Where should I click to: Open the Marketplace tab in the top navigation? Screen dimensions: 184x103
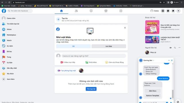(x=106, y=11)
